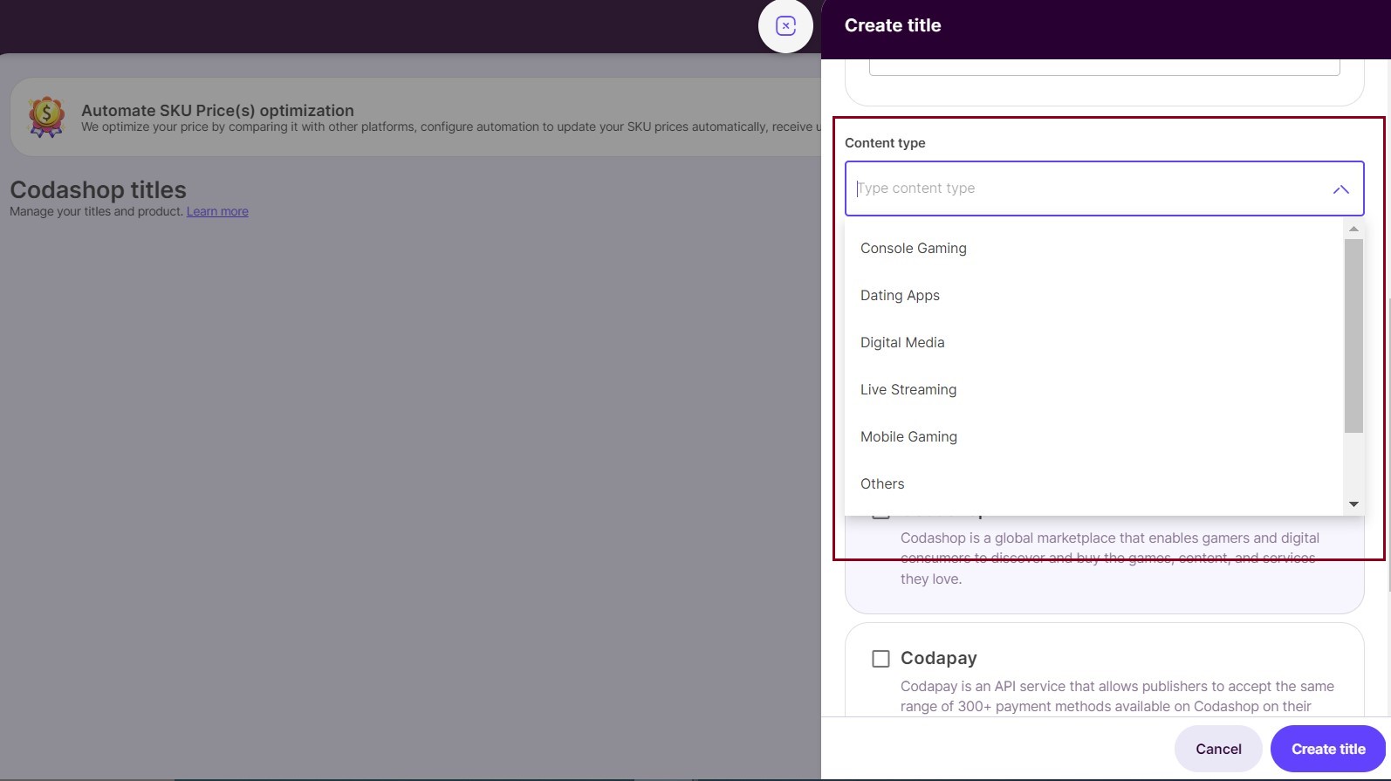Click the Cancel button
Image resolution: width=1391 pixels, height=781 pixels.
click(1218, 749)
